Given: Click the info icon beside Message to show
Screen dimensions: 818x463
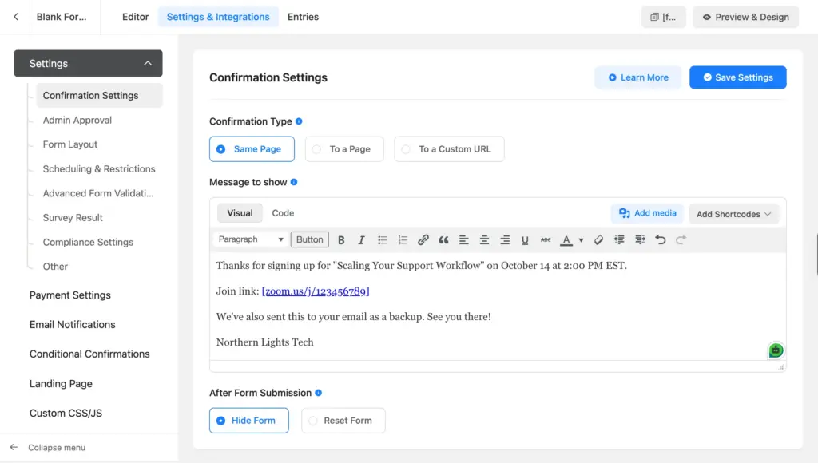Looking at the screenshot, I should pyautogui.click(x=294, y=182).
